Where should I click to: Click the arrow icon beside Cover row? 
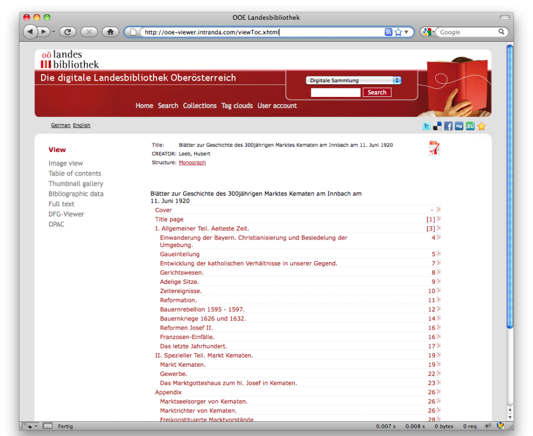point(438,209)
